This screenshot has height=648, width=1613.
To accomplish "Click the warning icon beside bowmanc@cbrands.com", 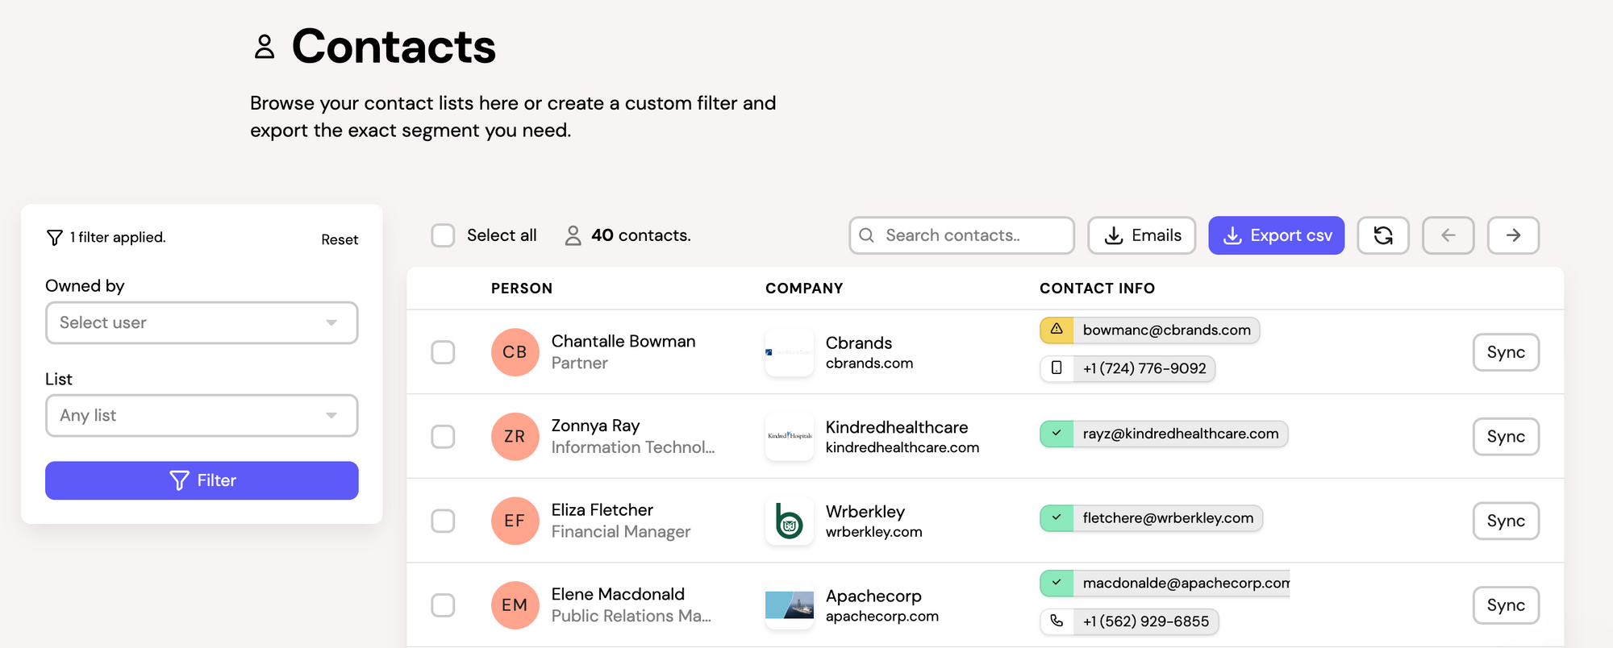I will [1057, 330].
